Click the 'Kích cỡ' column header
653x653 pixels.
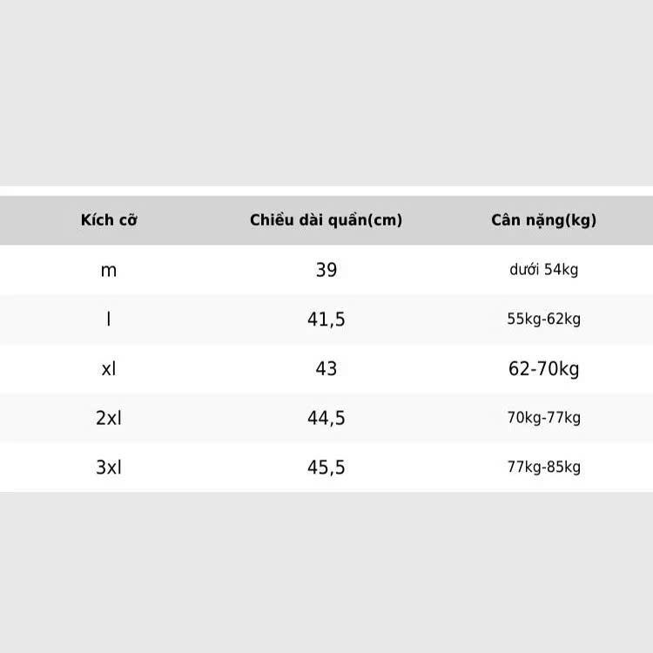[109, 220]
